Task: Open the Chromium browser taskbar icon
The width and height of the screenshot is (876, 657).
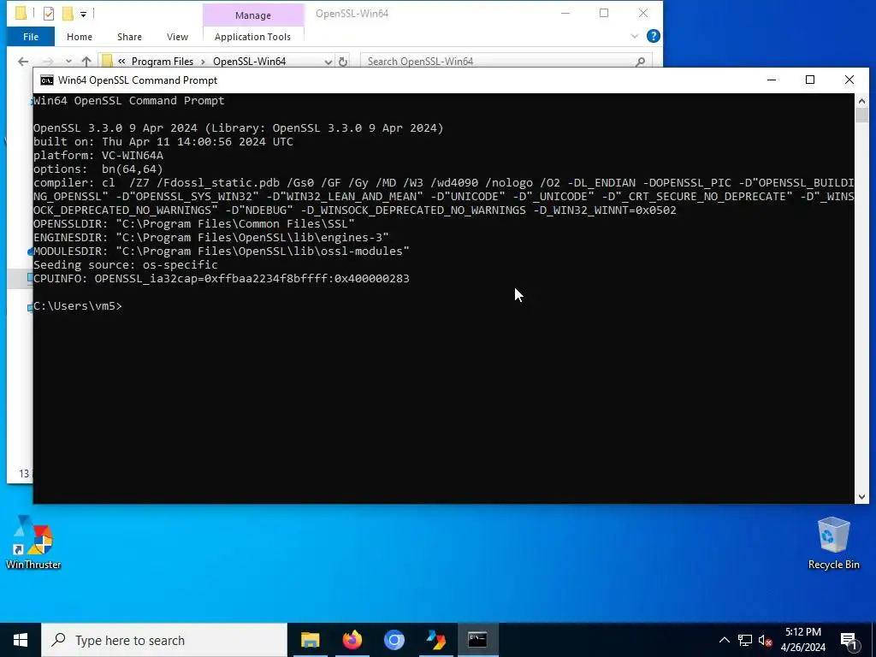Action: click(394, 640)
